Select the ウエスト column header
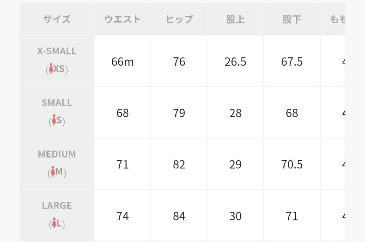 (x=122, y=19)
